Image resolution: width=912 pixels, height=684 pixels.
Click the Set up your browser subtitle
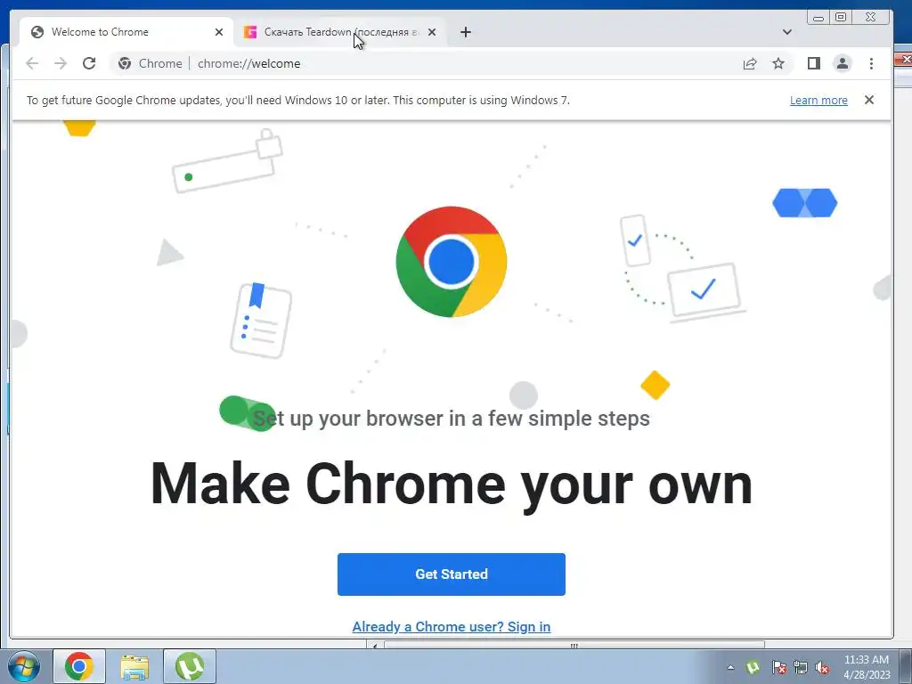(x=452, y=419)
